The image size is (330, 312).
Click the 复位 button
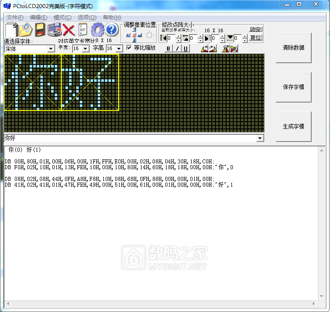point(256,38)
